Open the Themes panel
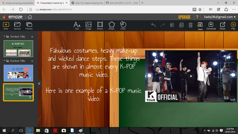 point(29,26)
